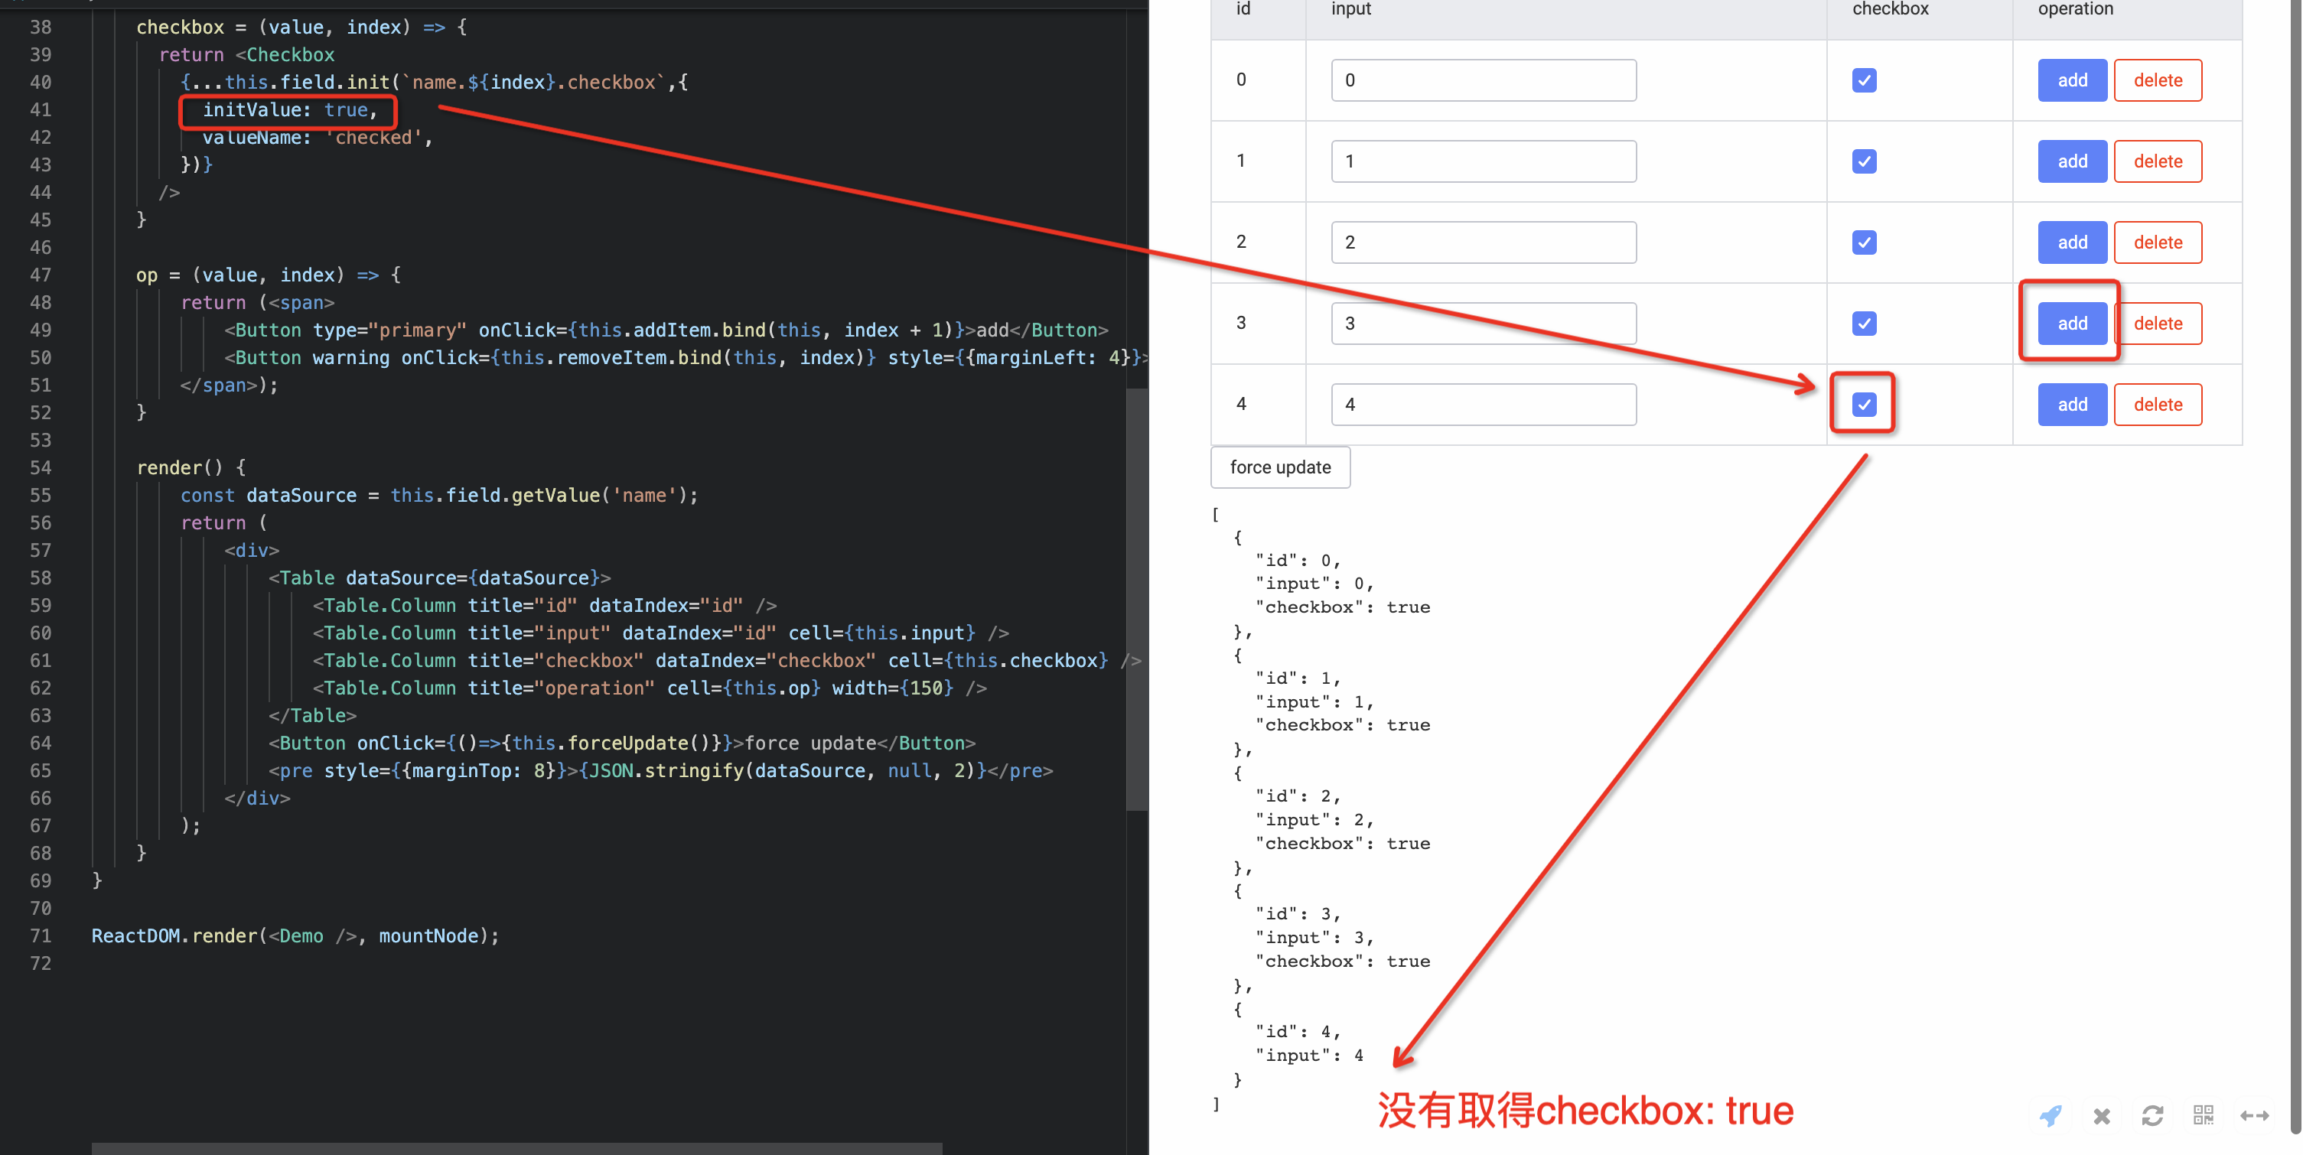Screen dimensions: 2303x1155
Task: Click the delete button in row 0
Action: click(2158, 80)
